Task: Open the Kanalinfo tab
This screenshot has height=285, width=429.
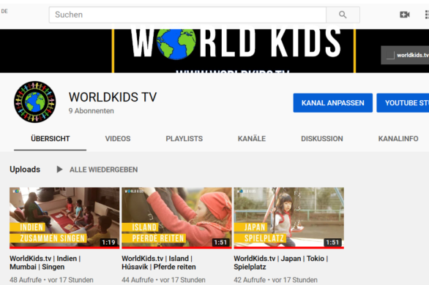Action: [x=398, y=139]
